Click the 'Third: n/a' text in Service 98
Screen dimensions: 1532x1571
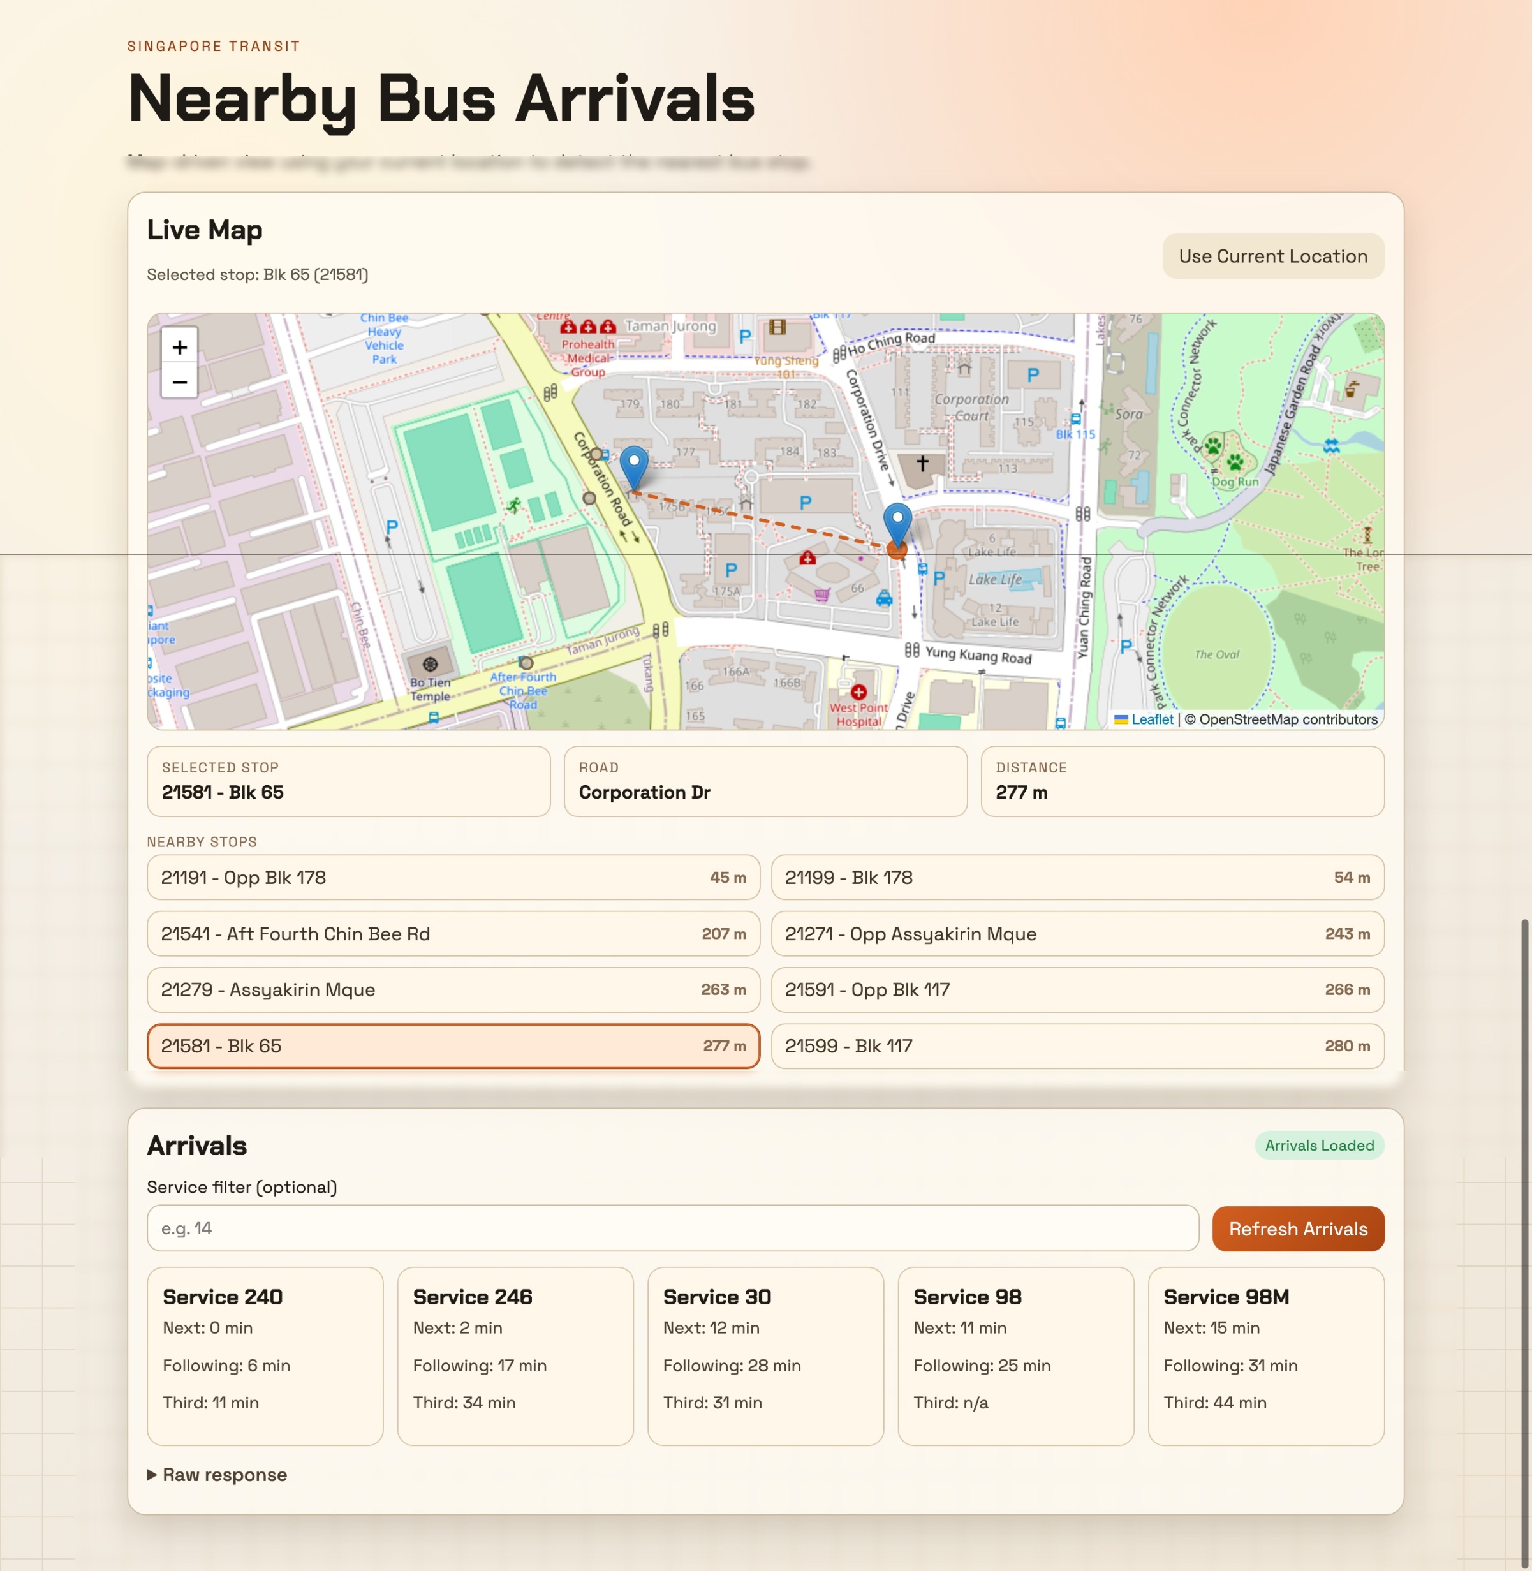pos(950,1403)
